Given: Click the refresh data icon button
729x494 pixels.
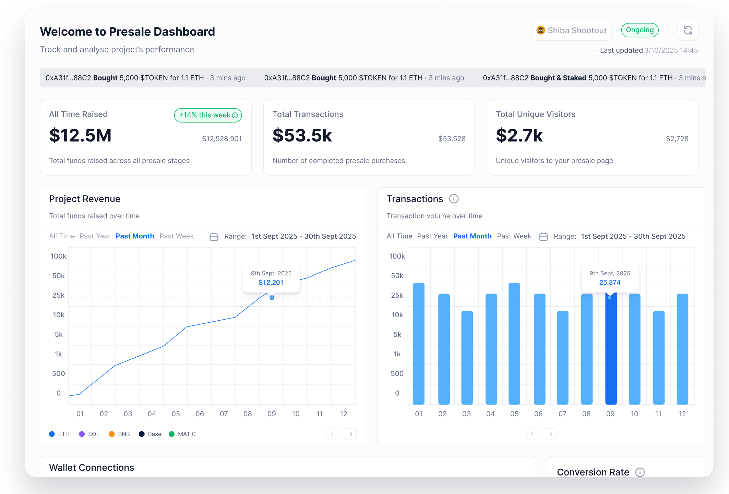Looking at the screenshot, I should click(688, 30).
